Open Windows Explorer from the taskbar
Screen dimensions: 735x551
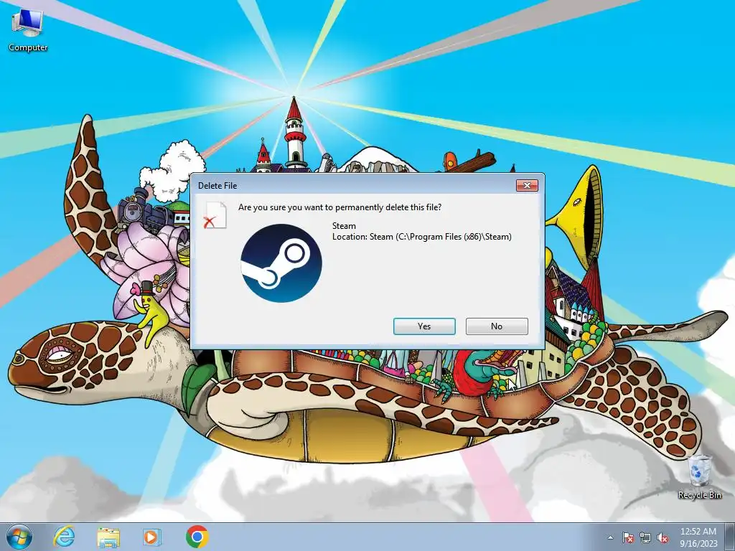[x=108, y=537]
